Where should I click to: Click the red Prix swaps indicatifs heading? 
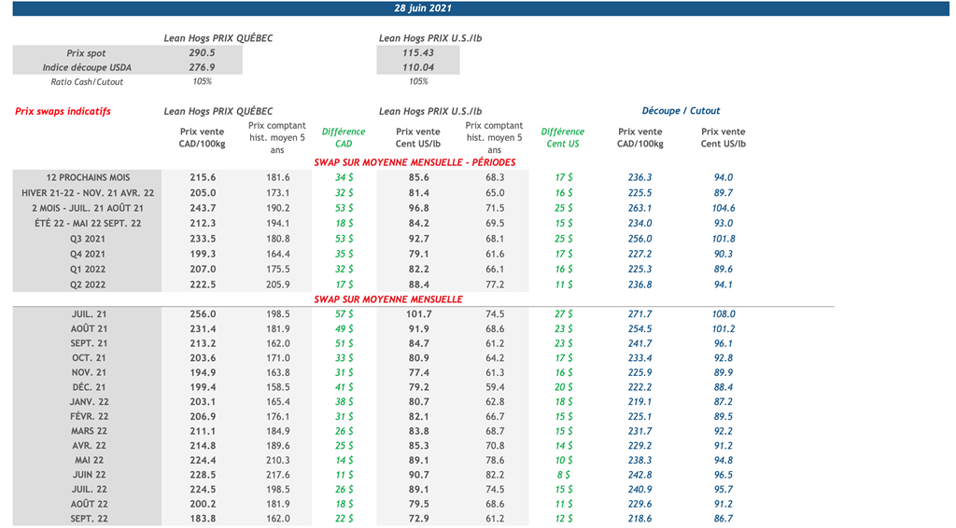click(x=63, y=111)
